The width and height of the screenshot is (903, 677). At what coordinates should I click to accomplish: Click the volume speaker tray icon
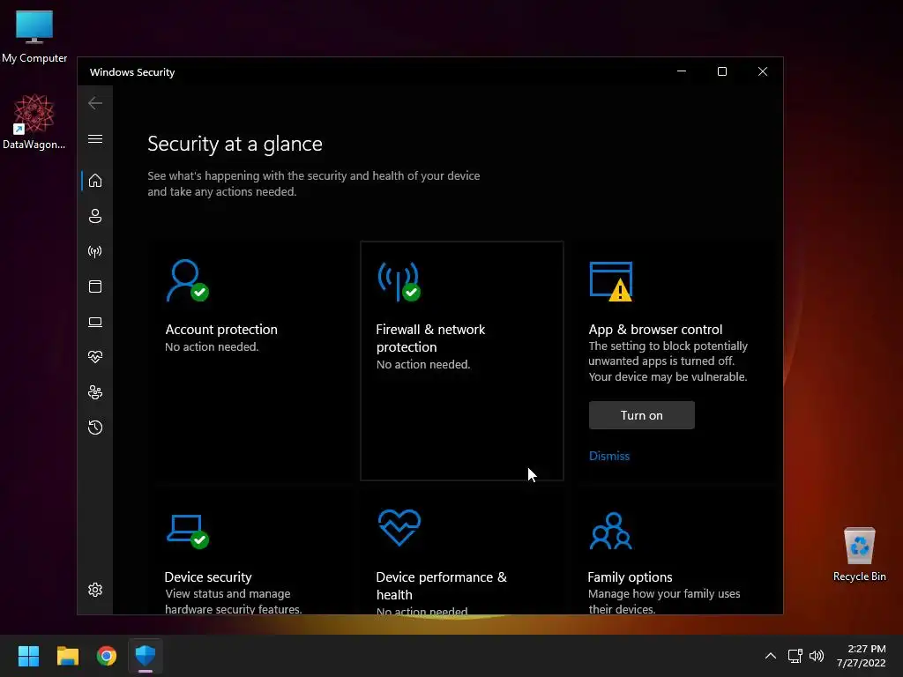[x=817, y=656]
